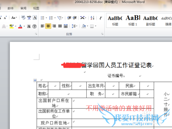Open the Numbering dropdown arrow
The height and width of the screenshot is (129, 172).
tap(55, 18)
